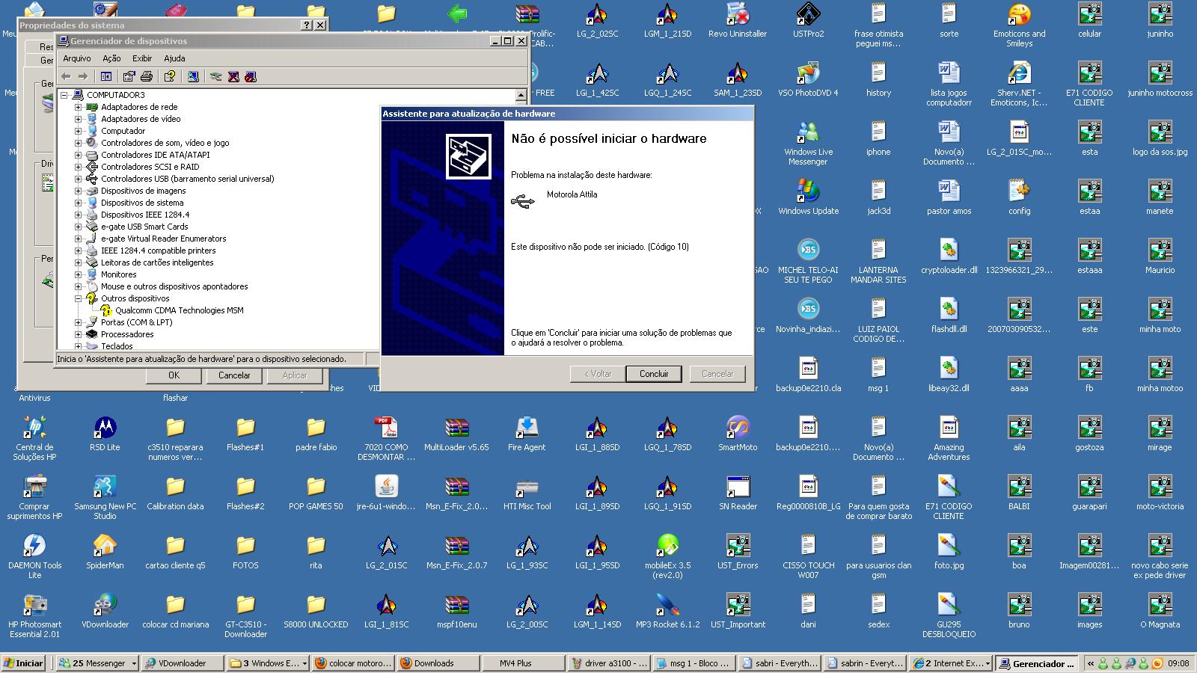
Task: Expand the Processadores node
Action: pyautogui.click(x=78, y=334)
